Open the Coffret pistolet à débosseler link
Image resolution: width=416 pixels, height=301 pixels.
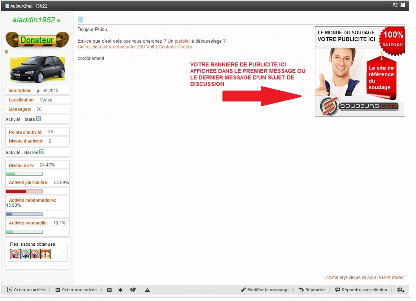click(x=135, y=47)
